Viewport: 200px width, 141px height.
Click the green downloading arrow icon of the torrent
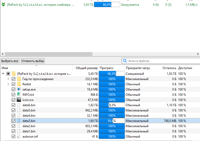point(3,5)
